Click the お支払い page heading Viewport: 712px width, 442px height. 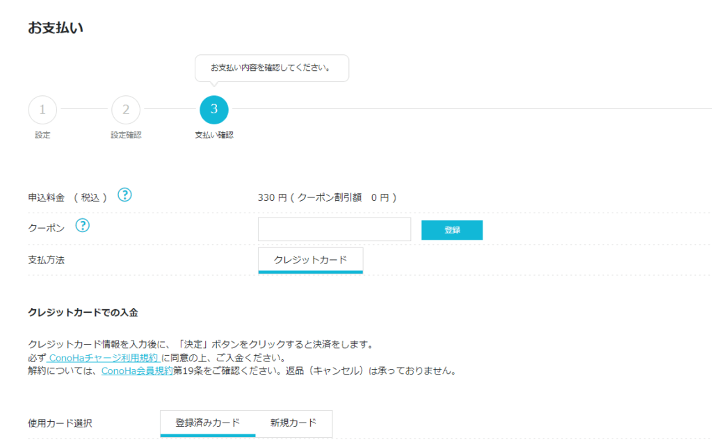(56, 28)
